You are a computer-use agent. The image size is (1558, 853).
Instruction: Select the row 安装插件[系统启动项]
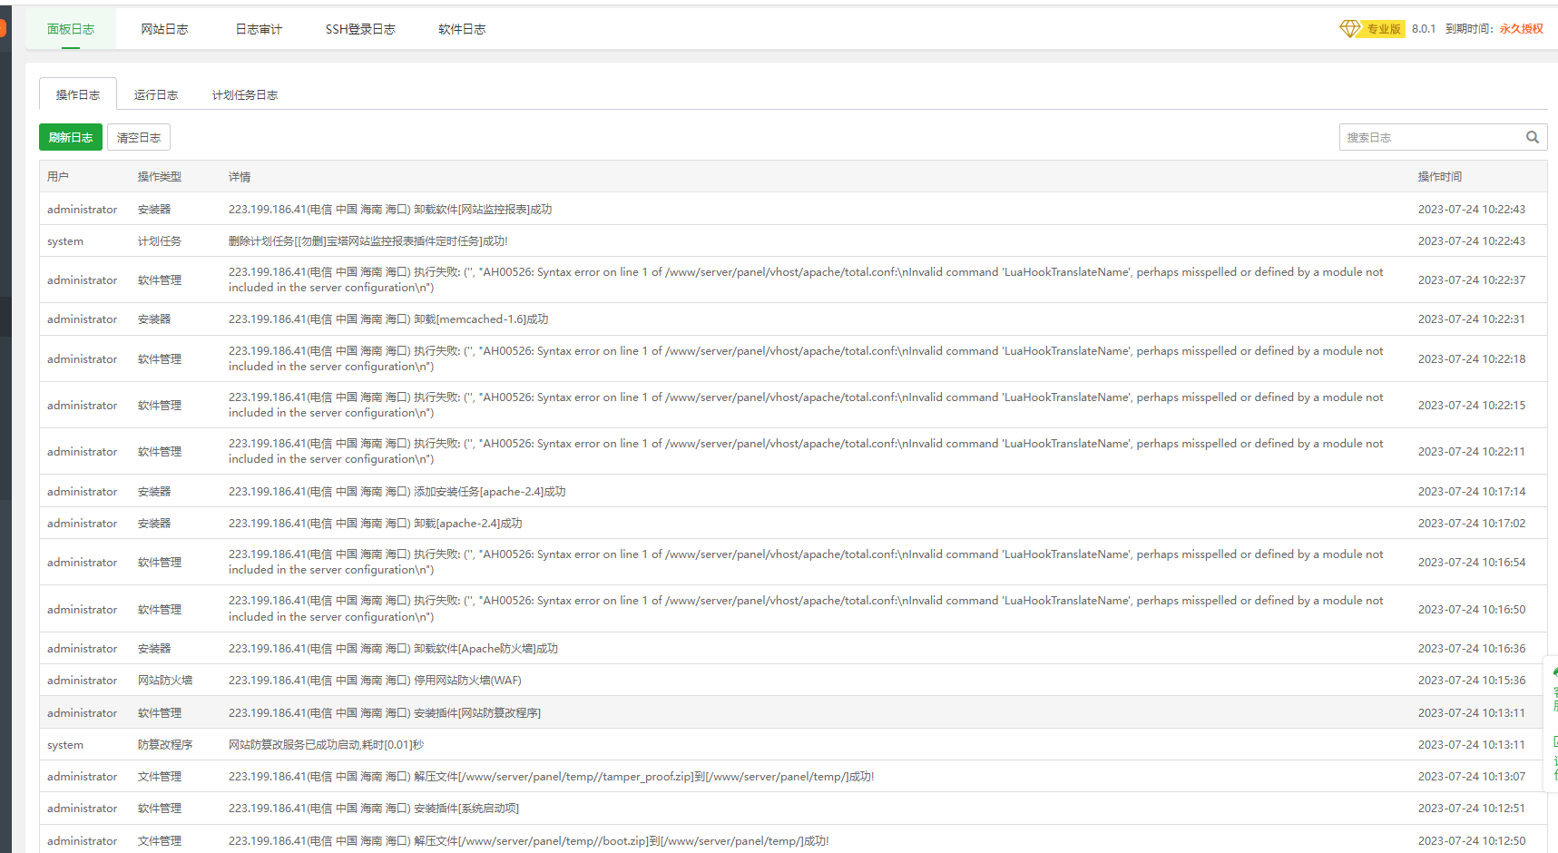click(793, 808)
